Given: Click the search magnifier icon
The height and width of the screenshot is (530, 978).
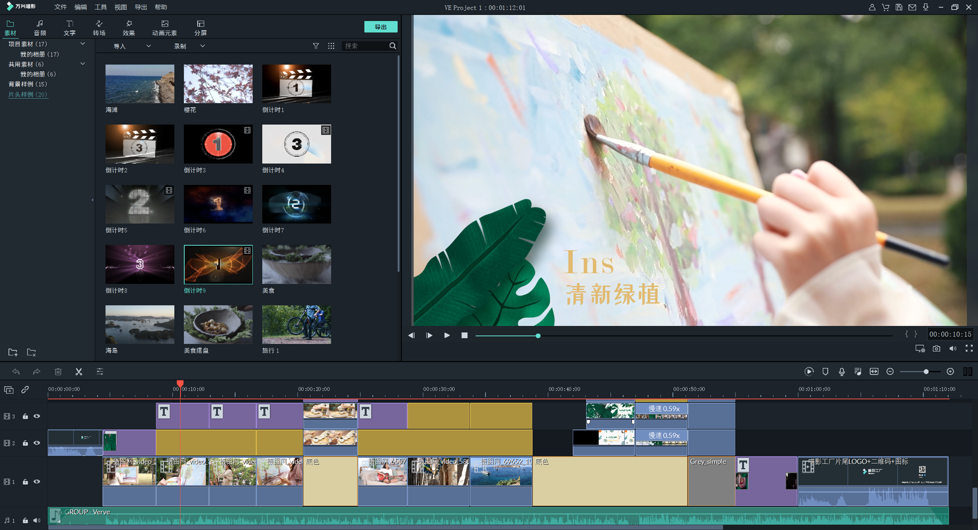Looking at the screenshot, I should pos(393,46).
